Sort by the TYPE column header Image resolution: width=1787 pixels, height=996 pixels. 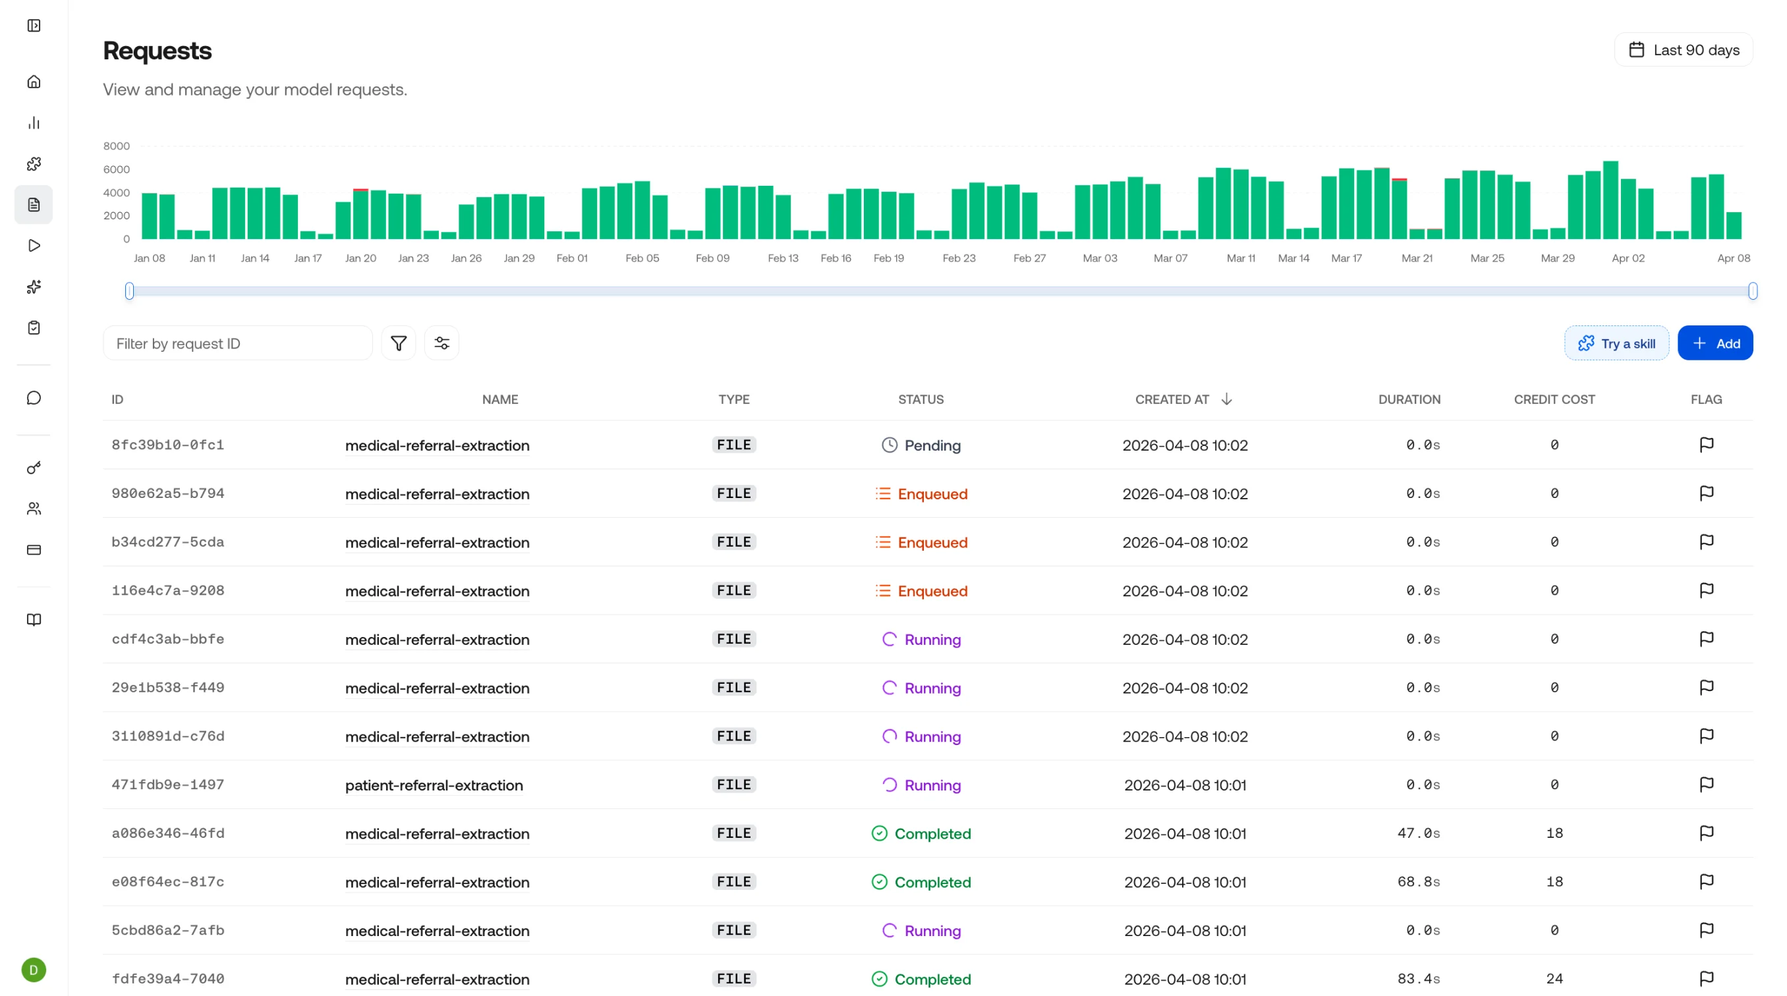(733, 399)
